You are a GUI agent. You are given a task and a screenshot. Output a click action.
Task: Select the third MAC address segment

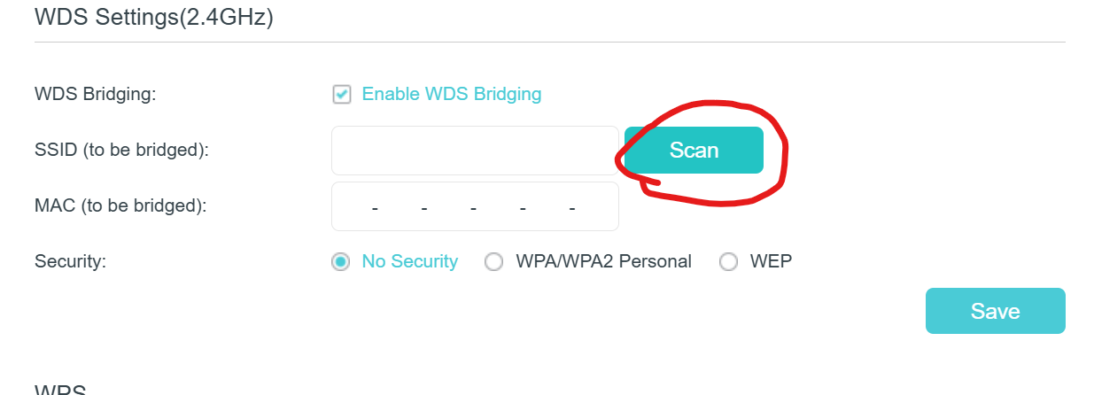tap(449, 207)
